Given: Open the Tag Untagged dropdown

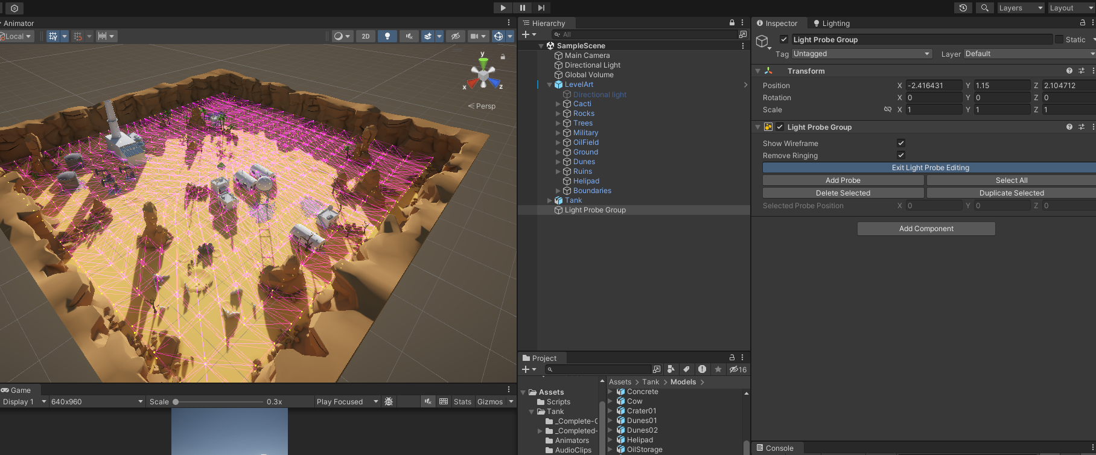Looking at the screenshot, I should click(x=862, y=54).
